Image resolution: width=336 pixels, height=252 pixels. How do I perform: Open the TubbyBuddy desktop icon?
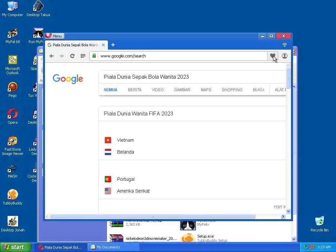12,197
